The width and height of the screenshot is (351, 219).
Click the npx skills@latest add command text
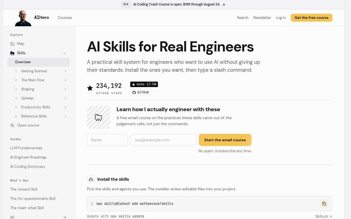pyautogui.click(x=135, y=204)
